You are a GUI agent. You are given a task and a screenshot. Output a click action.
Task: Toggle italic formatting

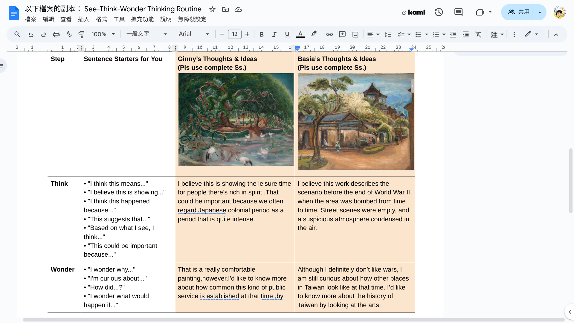pos(274,34)
